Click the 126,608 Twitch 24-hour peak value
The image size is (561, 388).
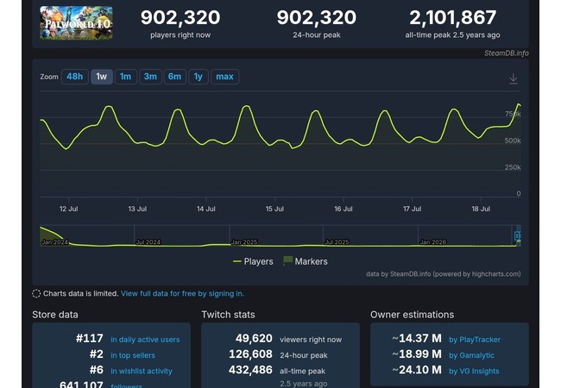(x=250, y=354)
